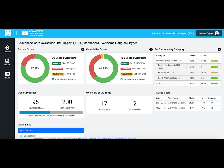Click Advanced Cardiovascular Life Support (ACLS) header text
The width and height of the screenshot is (224, 168).
(x=173, y=33)
